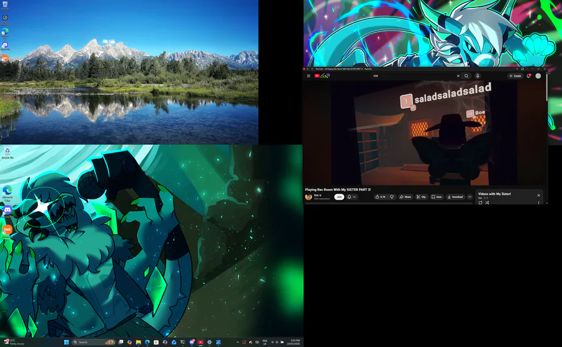
Task: Download the video
Action: pyautogui.click(x=455, y=197)
